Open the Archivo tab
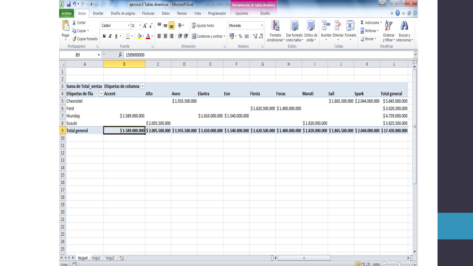The height and width of the screenshot is (266, 473). (x=67, y=13)
